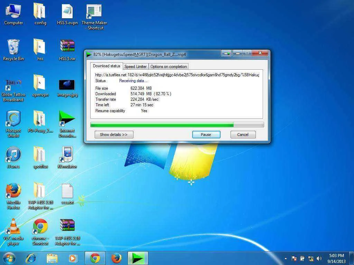The image size is (354, 265).
Task: Open the Options on completion tab
Action: tap(168, 67)
